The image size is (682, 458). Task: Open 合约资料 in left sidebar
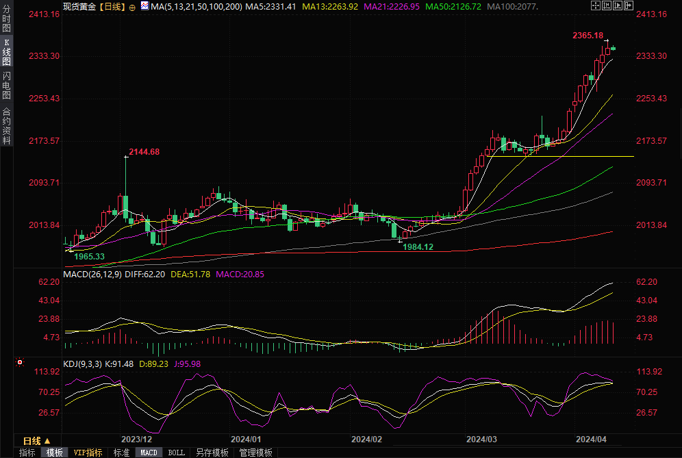click(6, 125)
